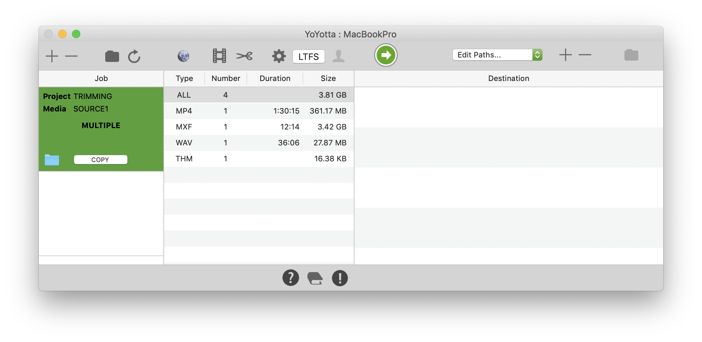Click the 3.42 GB size cell

[332, 127]
